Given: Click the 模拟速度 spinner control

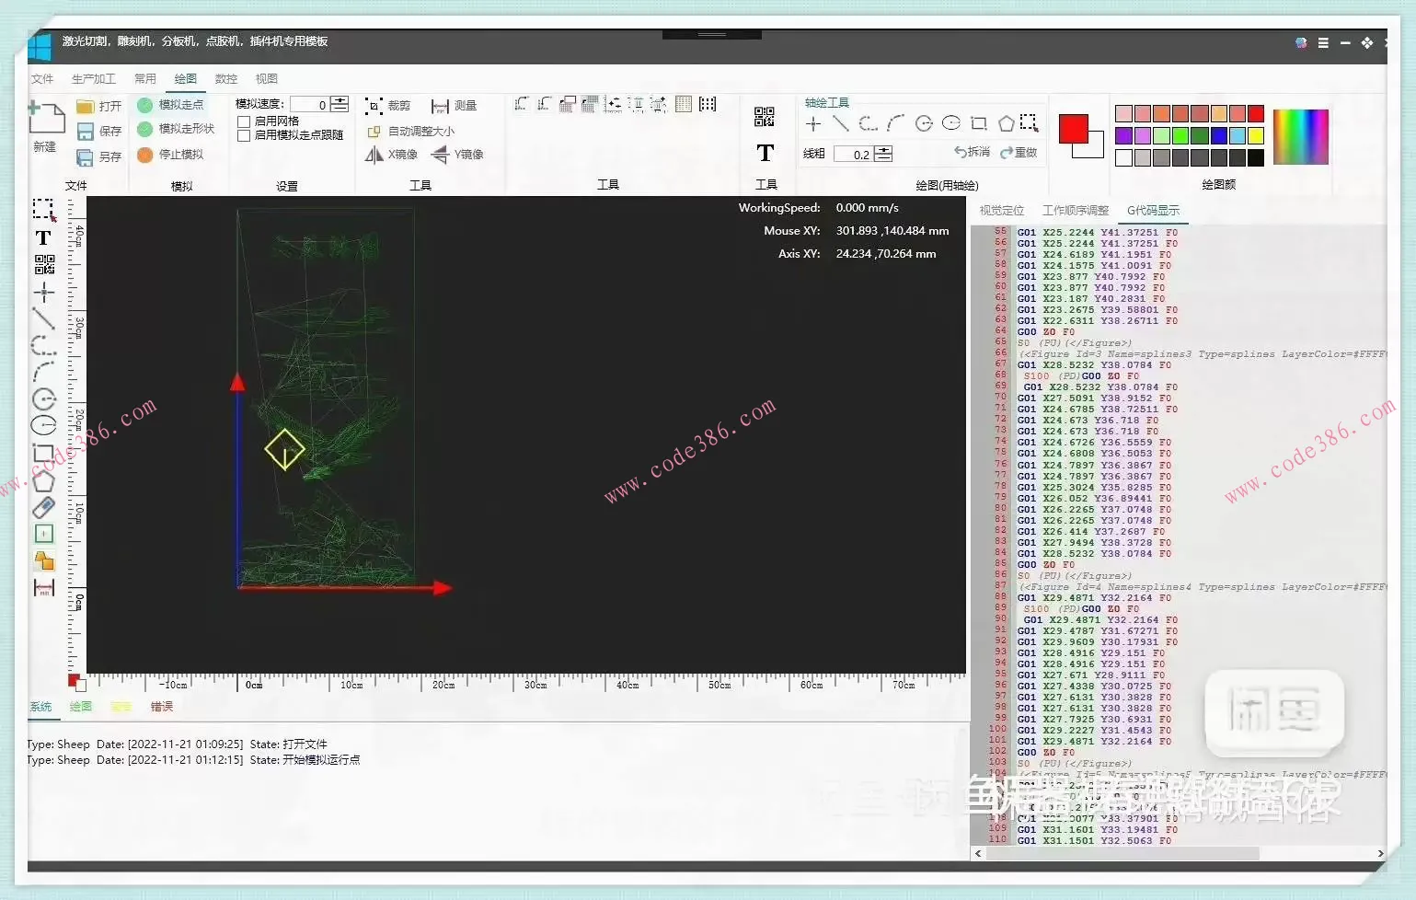Looking at the screenshot, I should (340, 104).
